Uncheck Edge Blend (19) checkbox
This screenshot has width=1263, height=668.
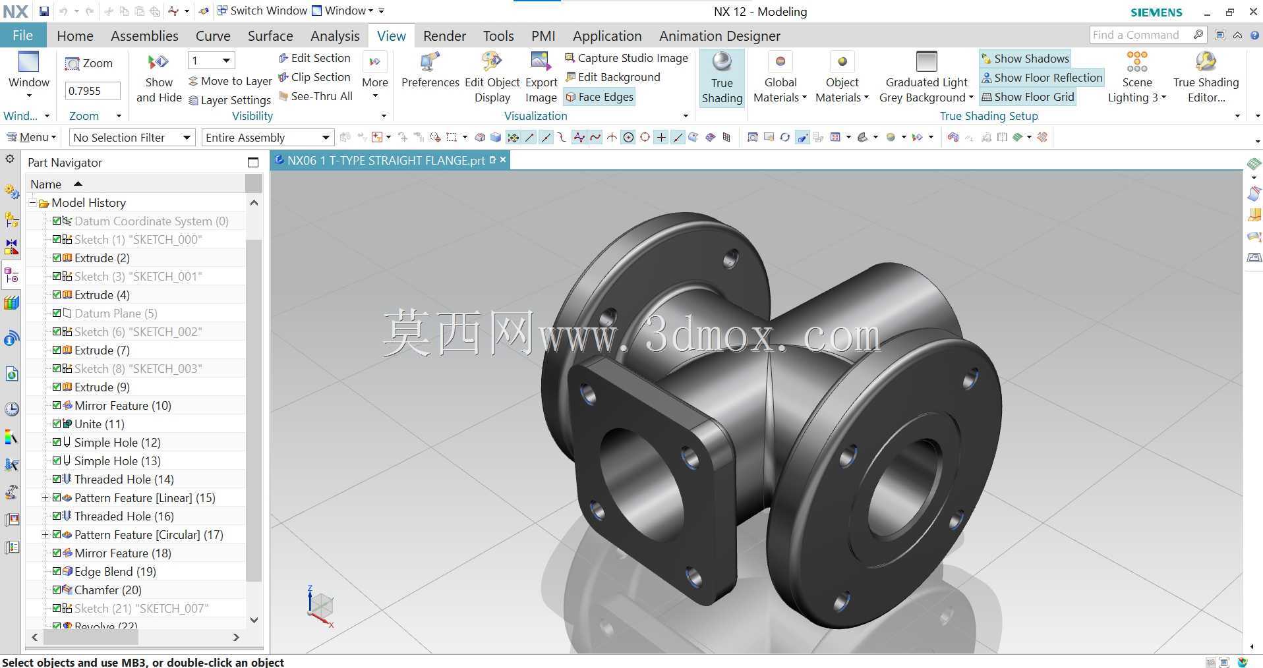(x=57, y=571)
